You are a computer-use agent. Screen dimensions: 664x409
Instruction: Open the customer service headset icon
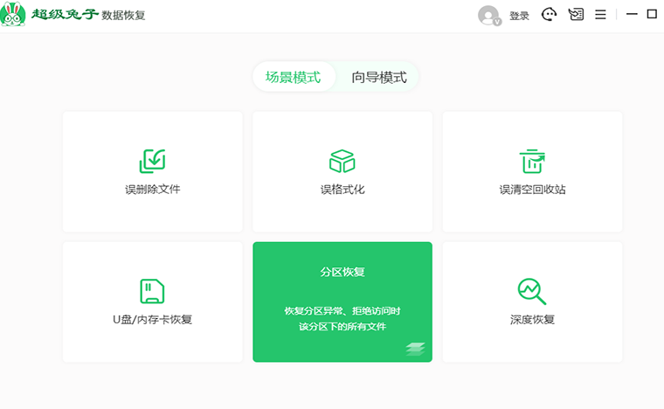coord(549,15)
